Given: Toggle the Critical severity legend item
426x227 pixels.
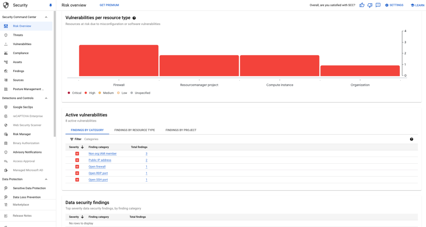Looking at the screenshot, I should (74, 93).
